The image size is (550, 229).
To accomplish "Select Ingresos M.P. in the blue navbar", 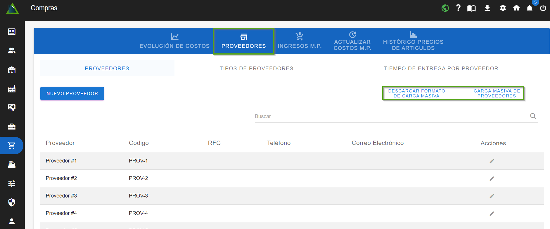I will pos(300,41).
